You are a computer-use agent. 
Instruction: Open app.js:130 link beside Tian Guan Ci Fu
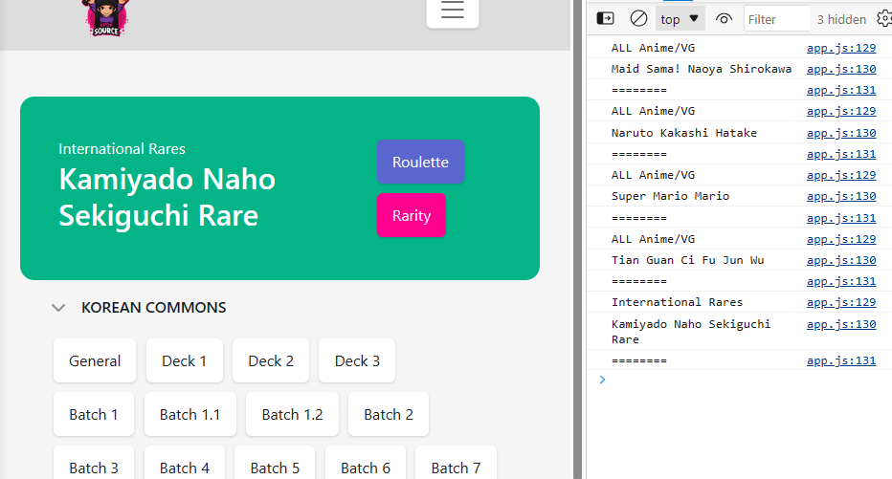tap(841, 260)
